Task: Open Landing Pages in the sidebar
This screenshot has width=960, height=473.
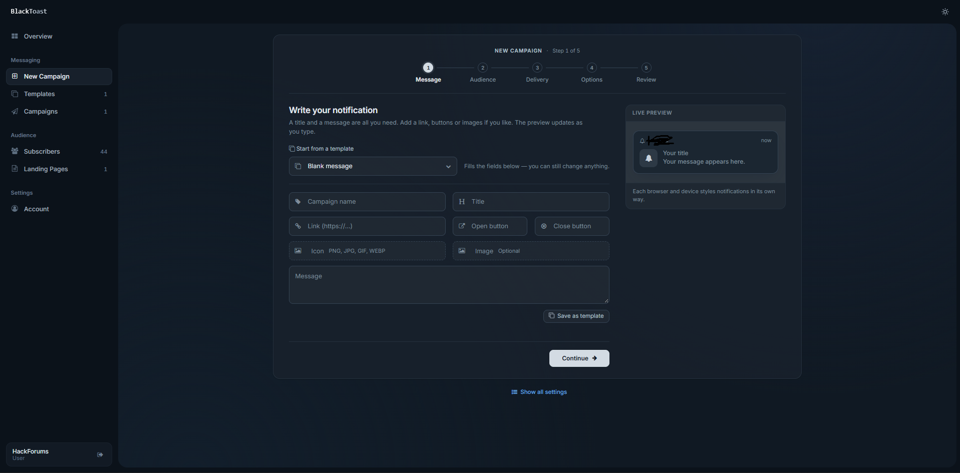Action: 59,169
